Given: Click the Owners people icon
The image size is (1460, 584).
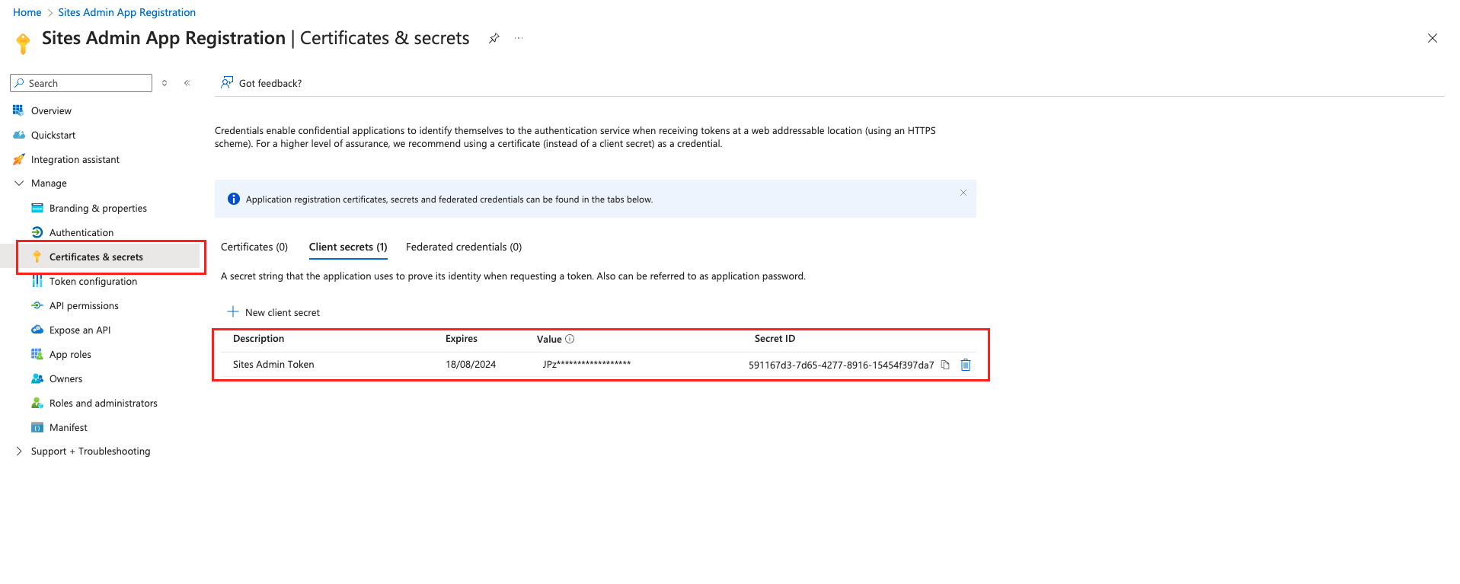Looking at the screenshot, I should 37,379.
